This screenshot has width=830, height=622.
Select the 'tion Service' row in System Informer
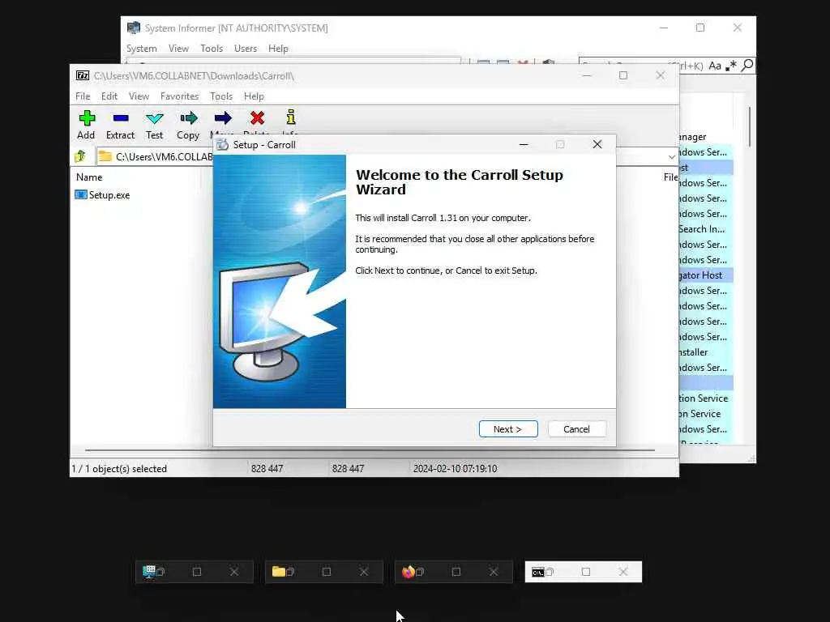[x=706, y=398]
